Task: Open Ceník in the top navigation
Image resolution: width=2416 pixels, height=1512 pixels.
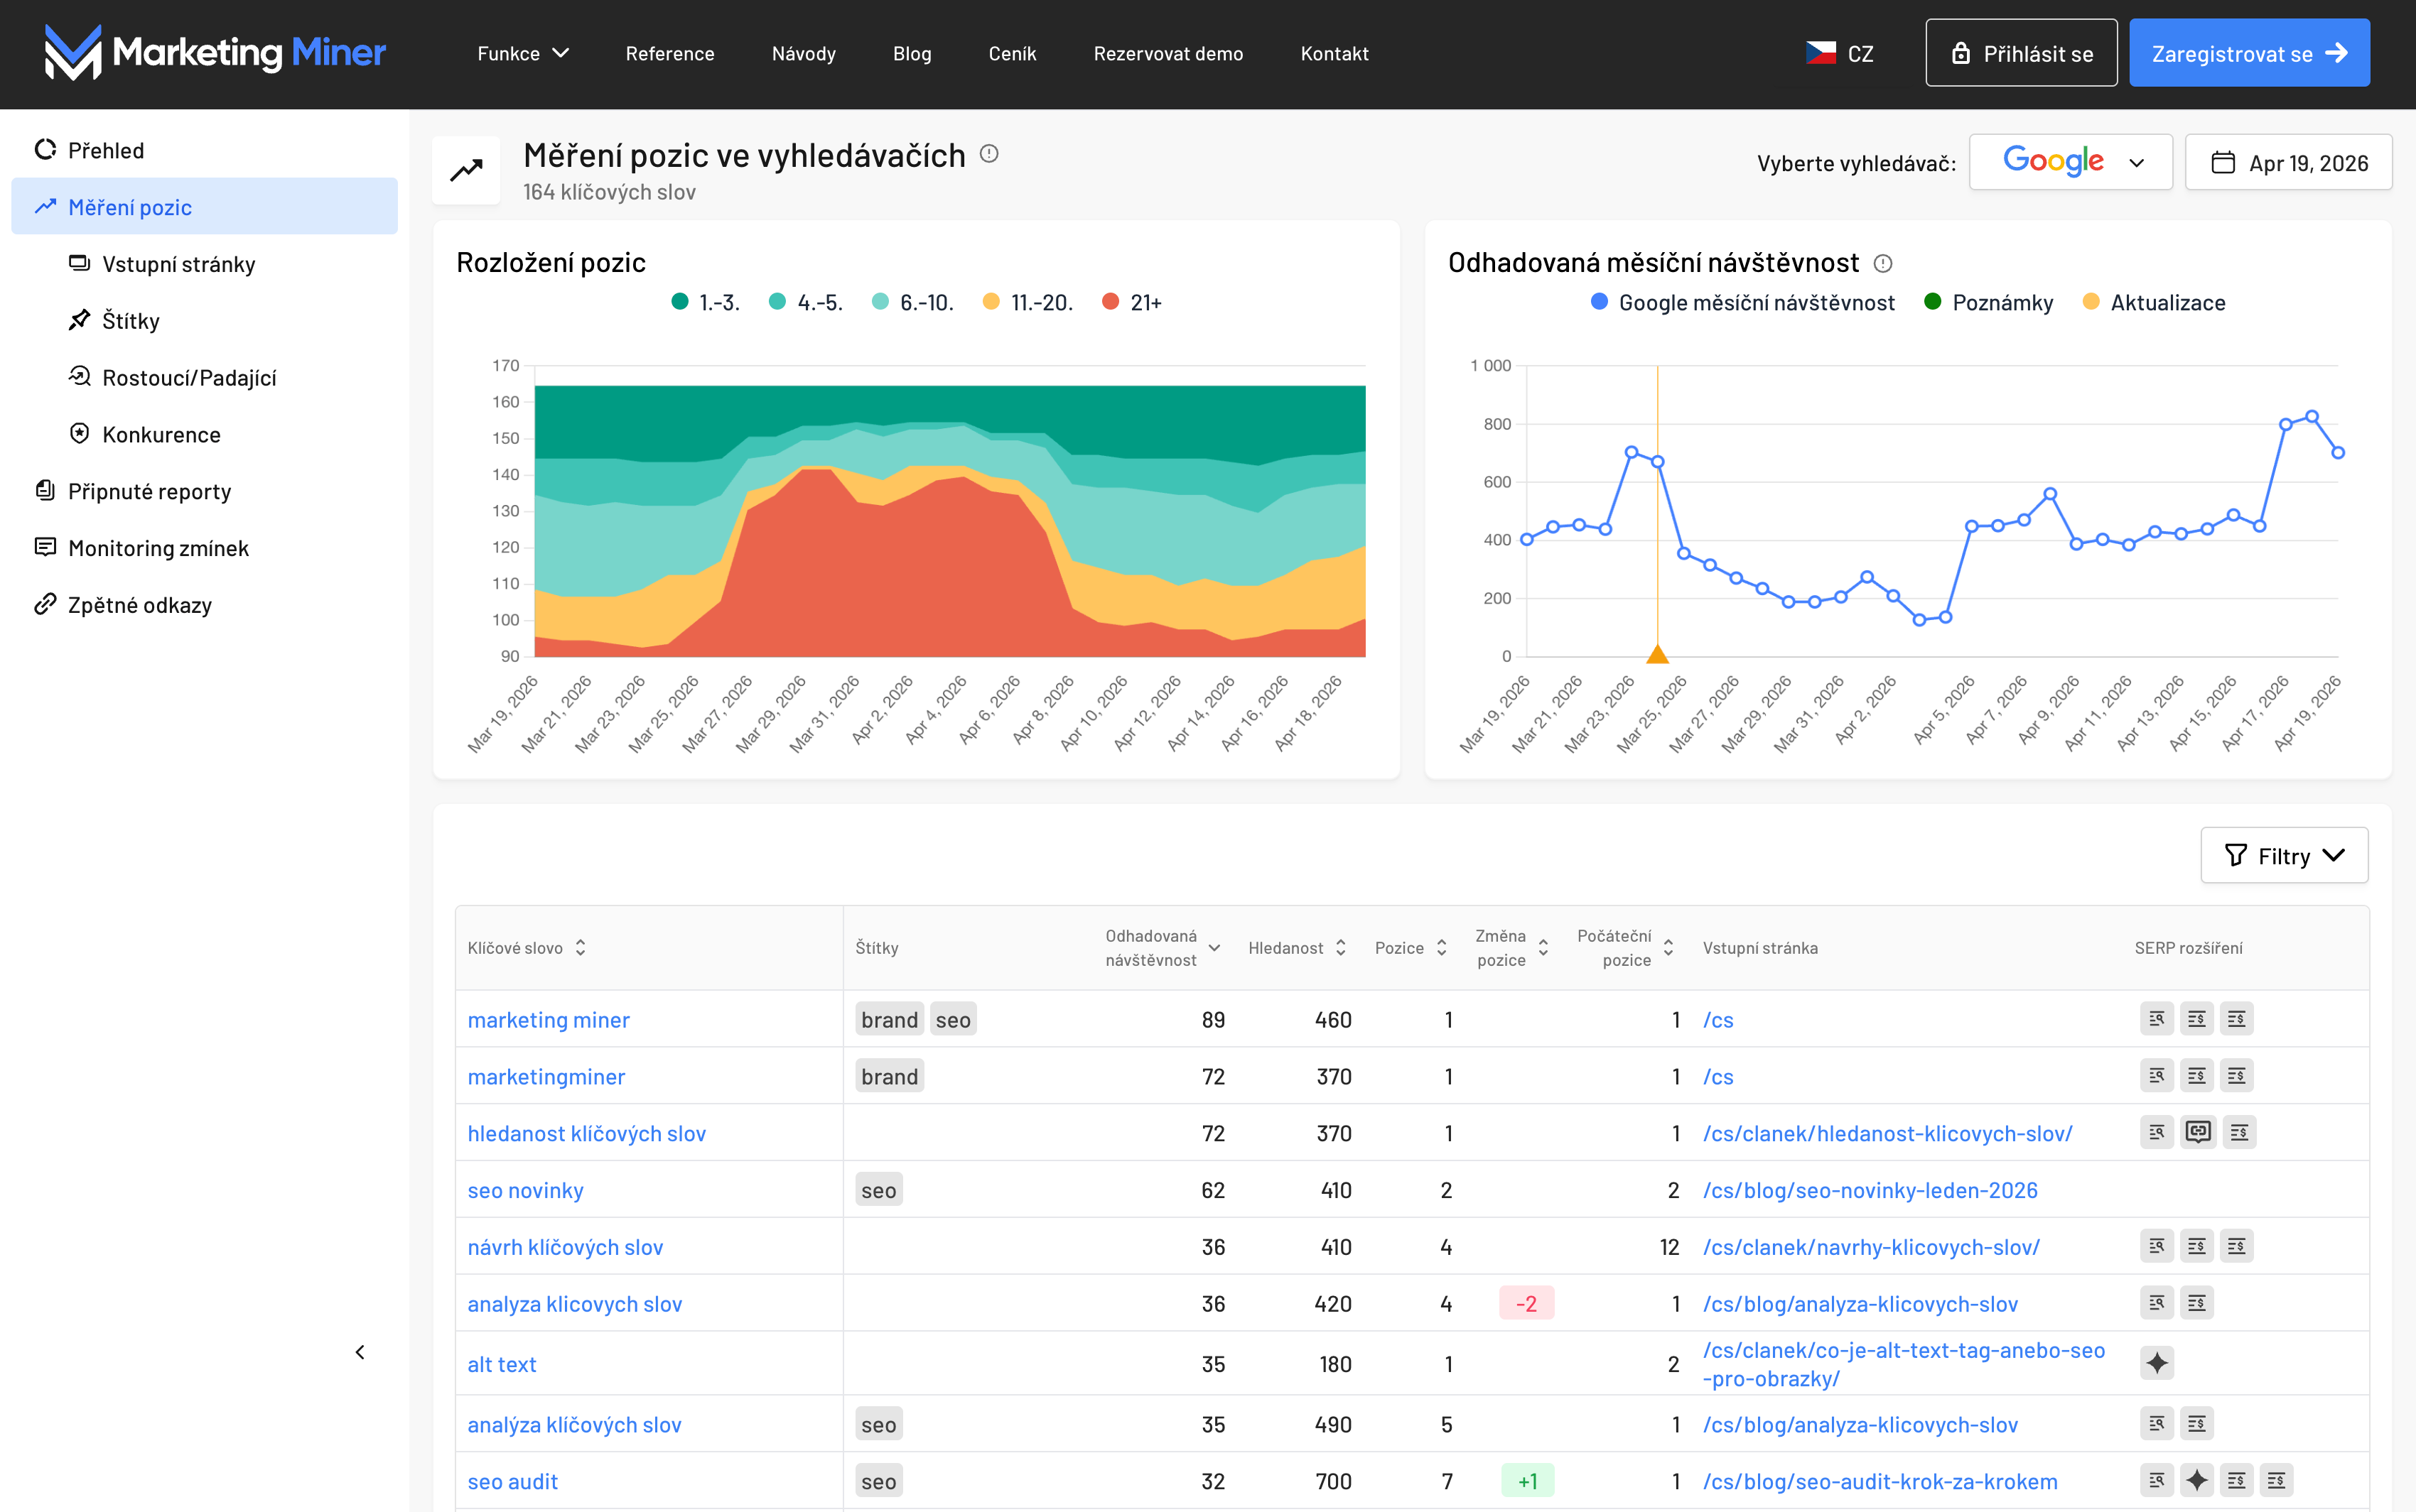Action: (x=1011, y=53)
